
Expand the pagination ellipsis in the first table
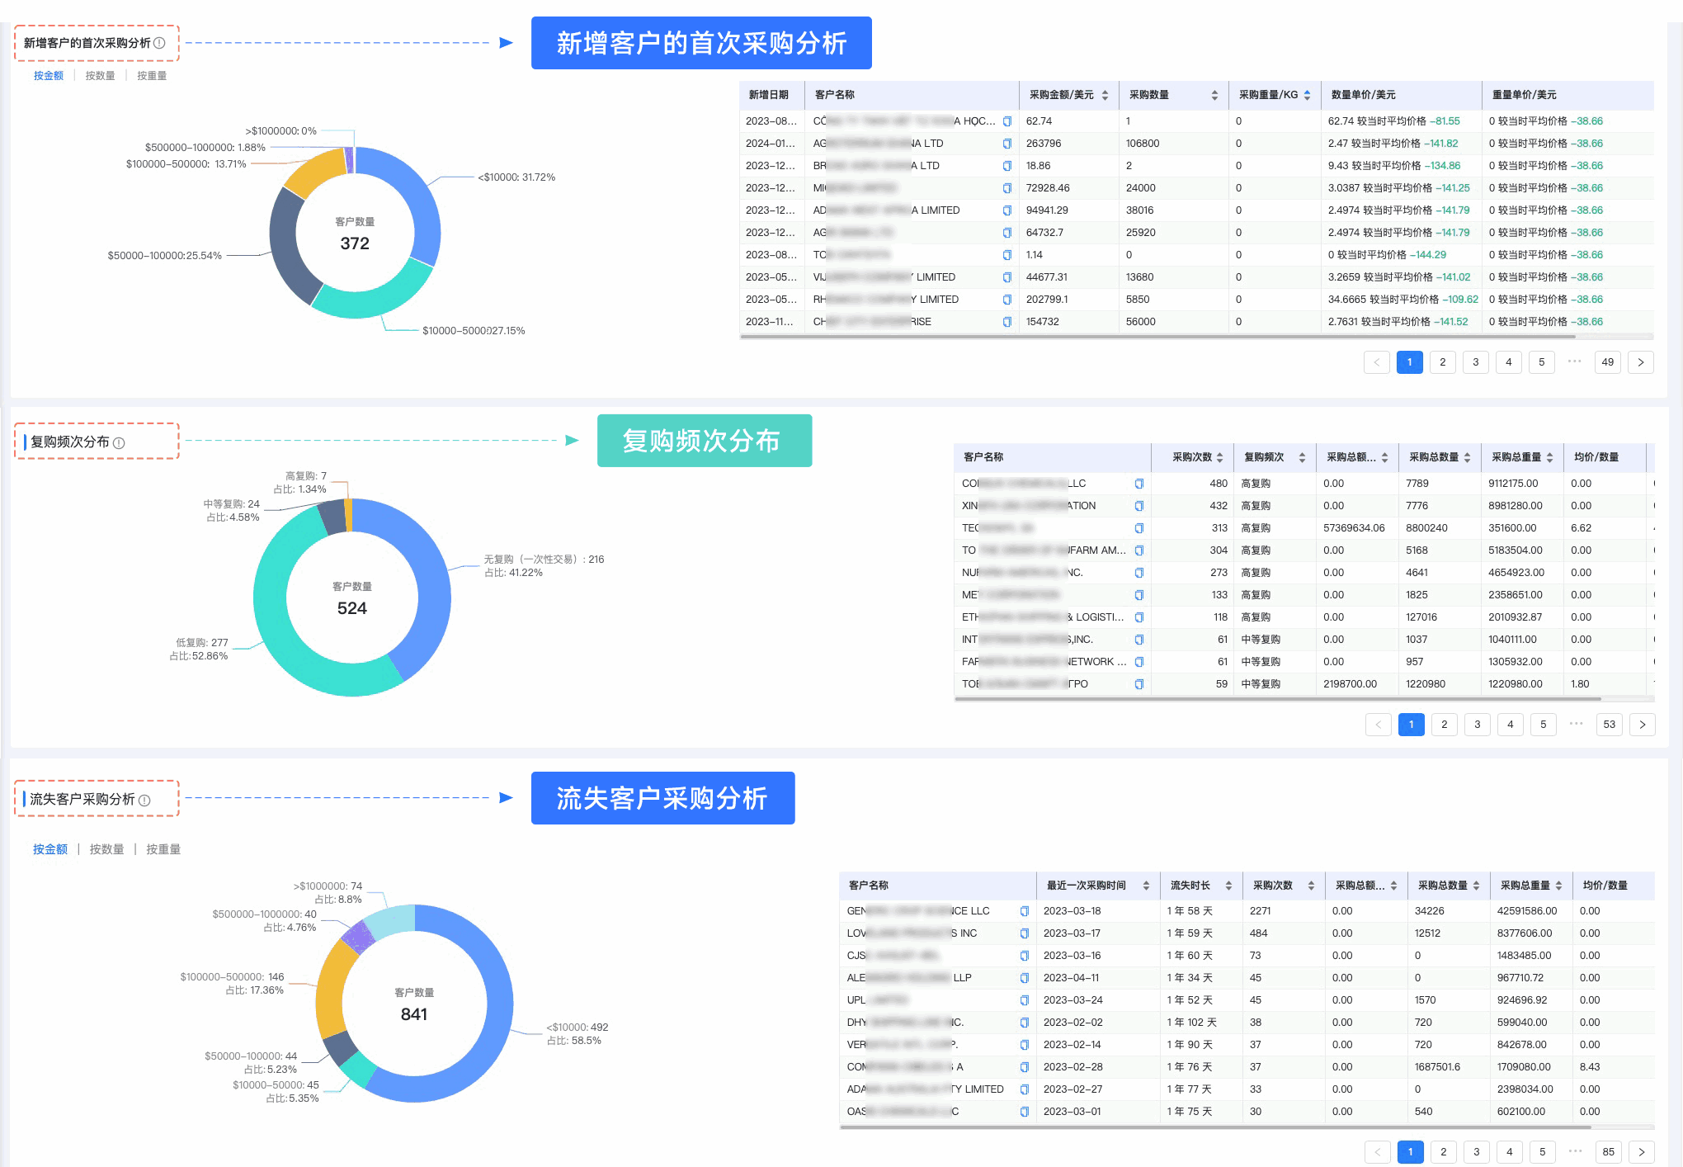point(1574,362)
